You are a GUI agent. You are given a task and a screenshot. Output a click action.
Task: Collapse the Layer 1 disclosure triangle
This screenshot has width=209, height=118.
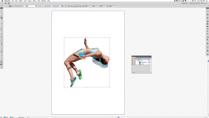coord(136,59)
